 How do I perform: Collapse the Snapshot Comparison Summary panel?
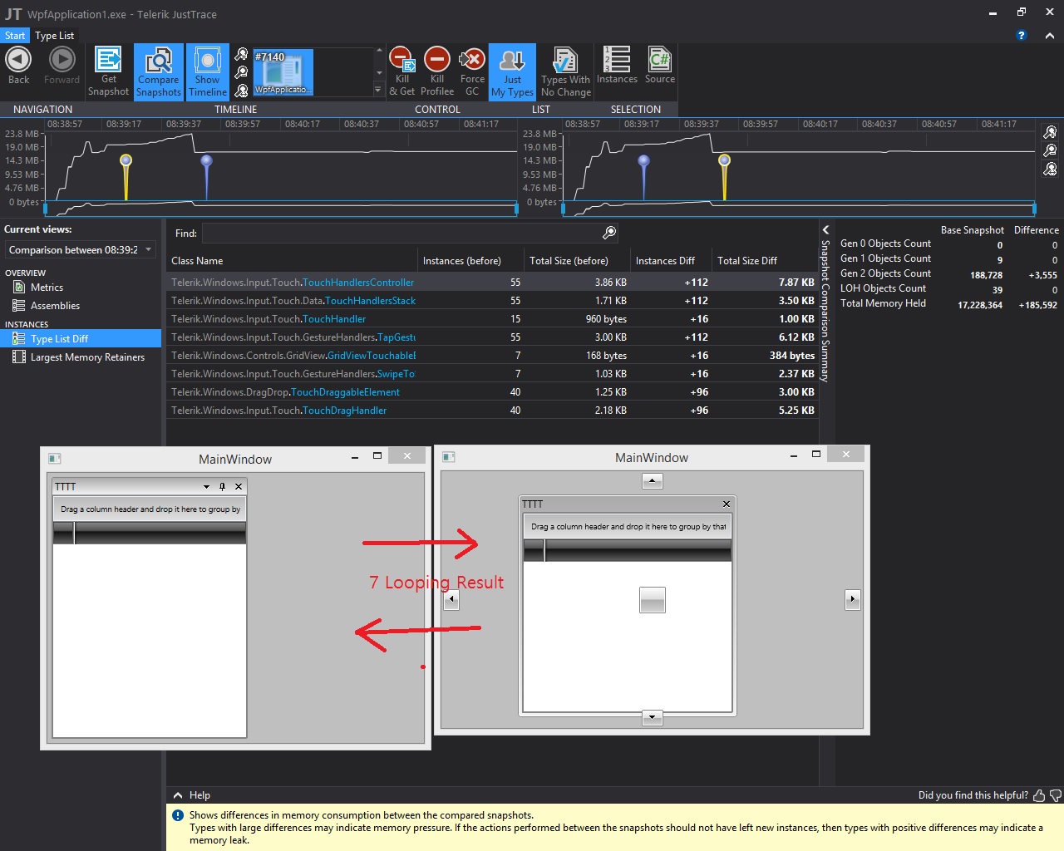825,229
